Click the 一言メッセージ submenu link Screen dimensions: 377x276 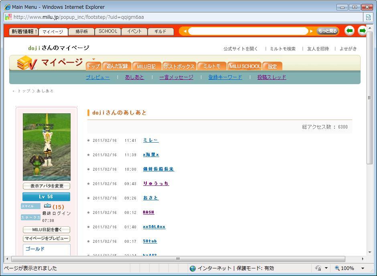tap(176, 77)
